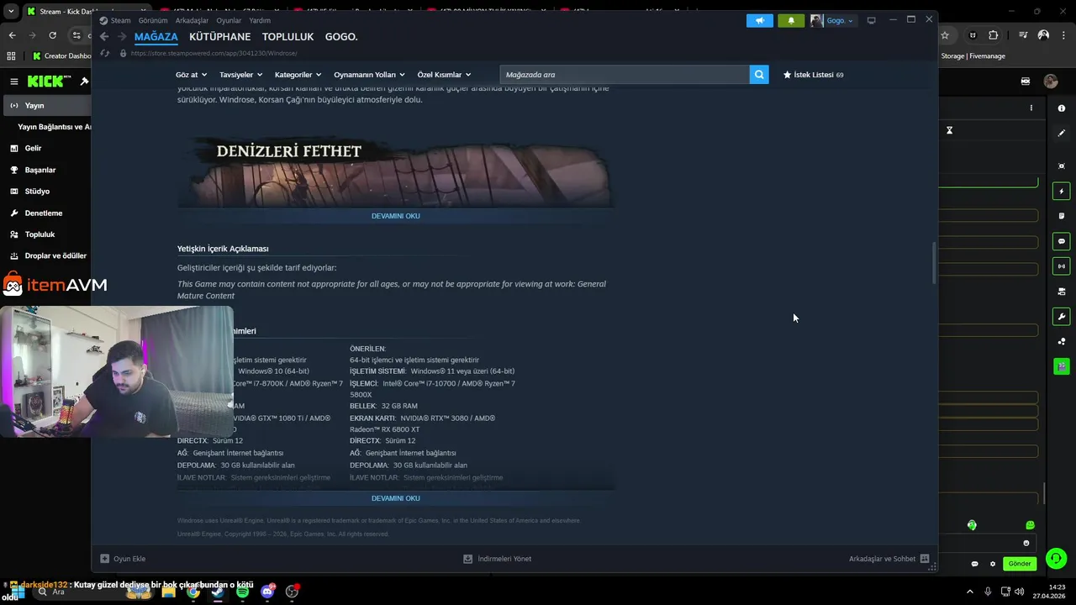Click Oyun Ekle at bottom of Steam
This screenshot has width=1076, height=605.
123,559
